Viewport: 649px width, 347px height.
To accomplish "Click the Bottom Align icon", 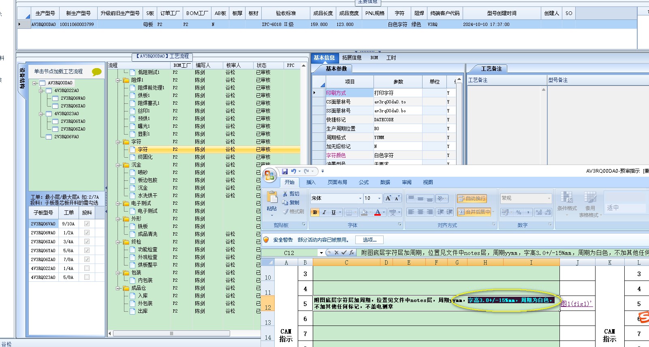I will pyautogui.click(x=429, y=198).
